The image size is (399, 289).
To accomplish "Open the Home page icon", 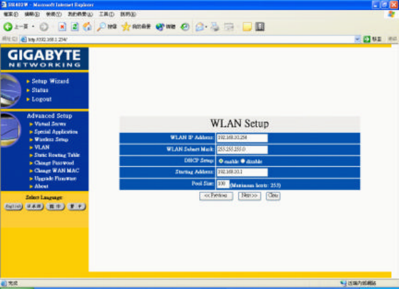I will coord(87,26).
